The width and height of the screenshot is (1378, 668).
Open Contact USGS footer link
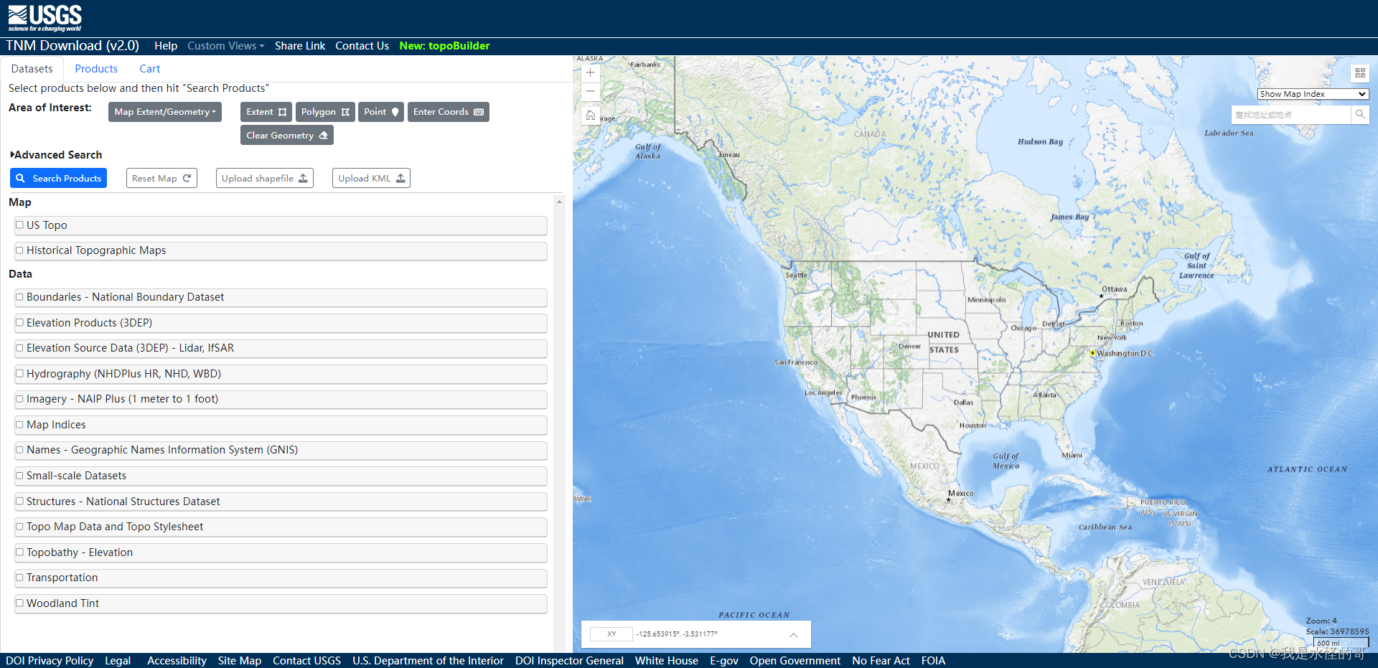(x=306, y=661)
